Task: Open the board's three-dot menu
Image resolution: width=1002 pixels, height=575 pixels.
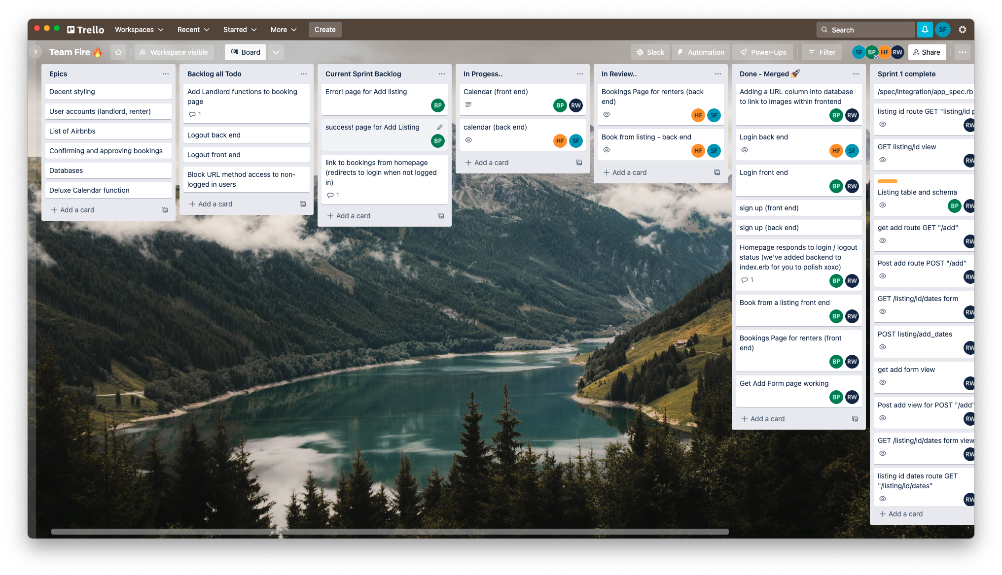Action: [963, 52]
